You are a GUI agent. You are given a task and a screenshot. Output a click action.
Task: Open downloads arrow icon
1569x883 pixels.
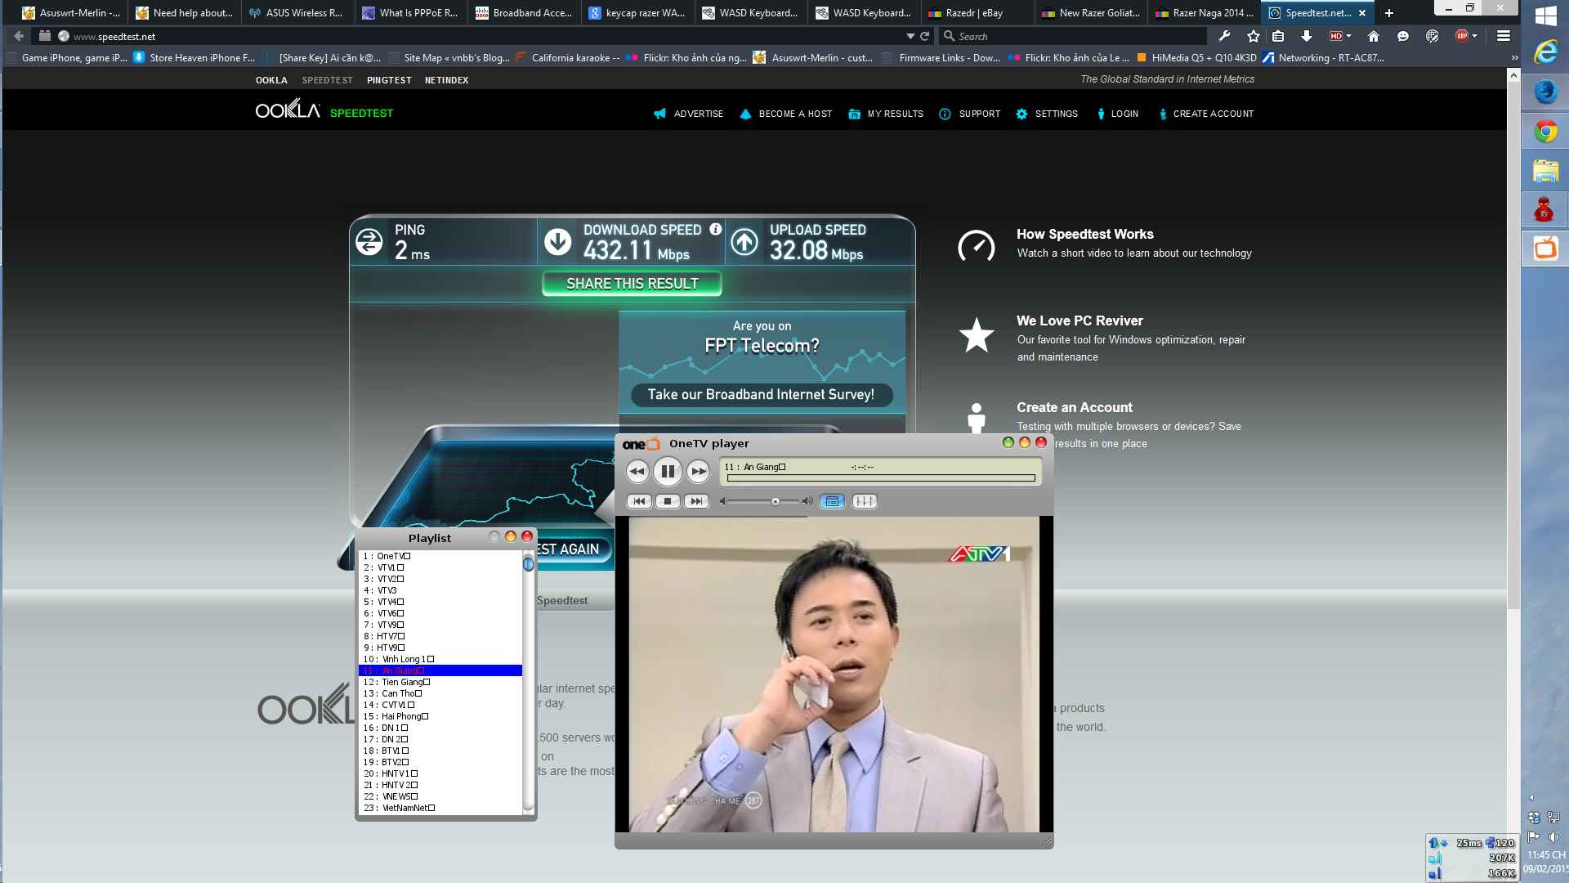coord(1307,36)
